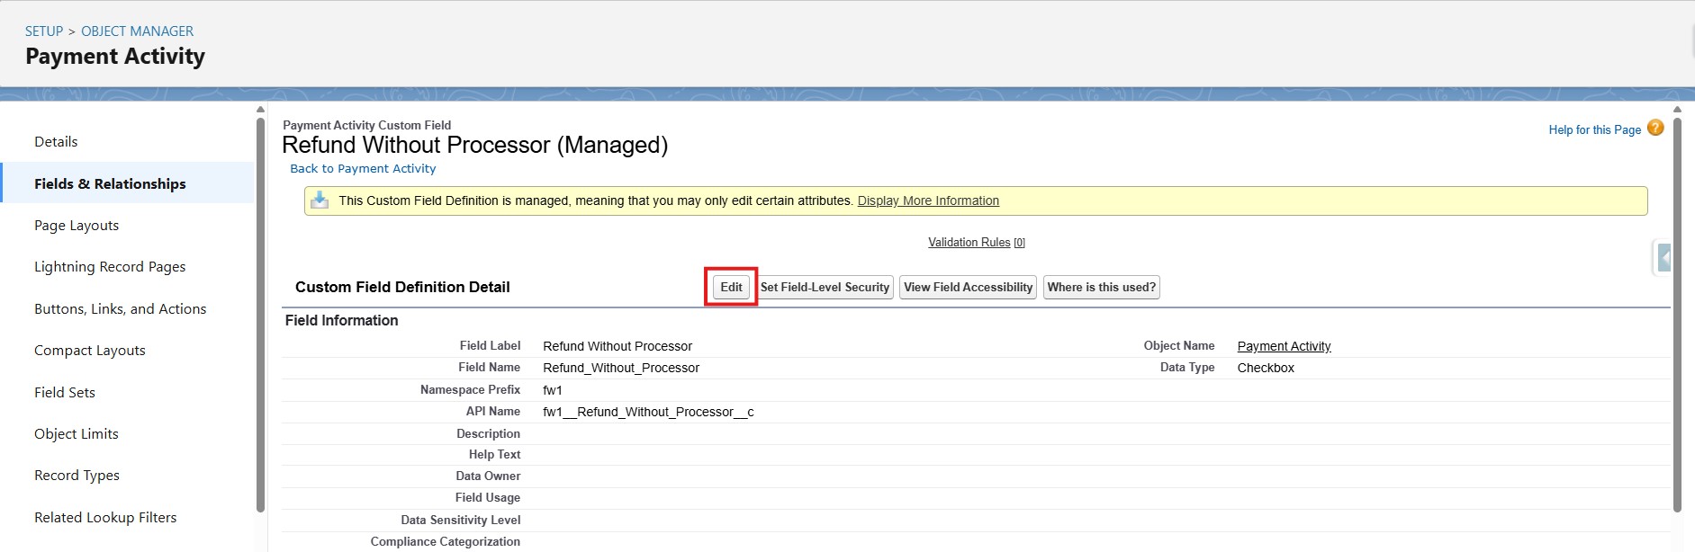The height and width of the screenshot is (552, 1695).
Task: Click the main content scroll-up arrow
Action: pyautogui.click(x=1677, y=110)
